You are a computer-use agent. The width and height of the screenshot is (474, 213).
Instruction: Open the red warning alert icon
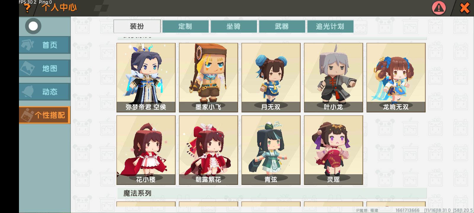pyautogui.click(x=439, y=8)
